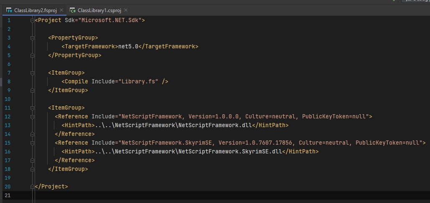430x203 pixels.
Task: Click the fold end marker at line 18
Action: click(32, 169)
